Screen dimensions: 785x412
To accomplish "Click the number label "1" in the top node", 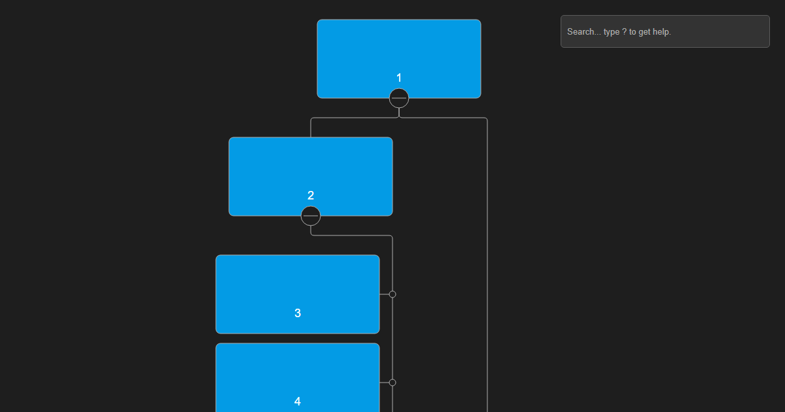I will 399,78.
